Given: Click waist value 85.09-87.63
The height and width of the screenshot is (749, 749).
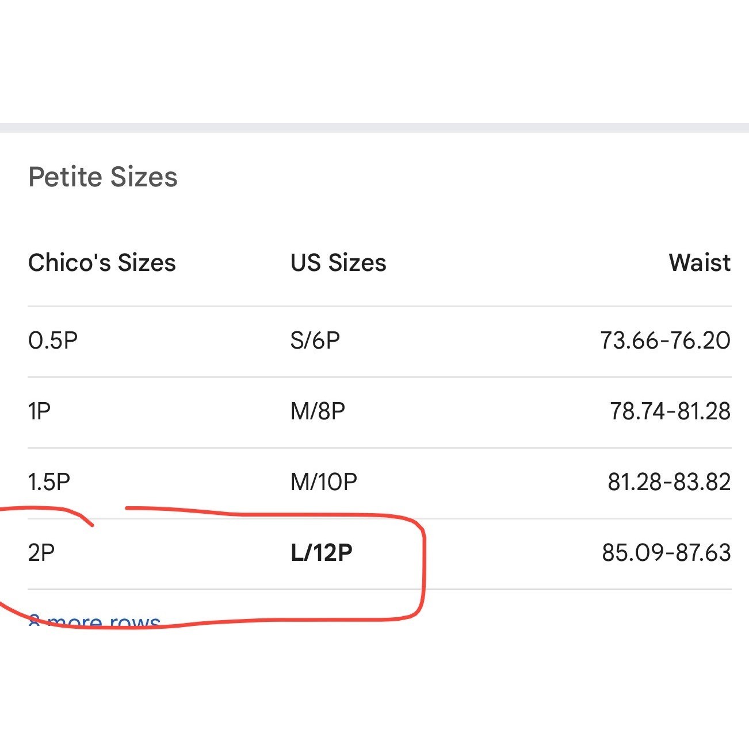Looking at the screenshot, I should (666, 553).
